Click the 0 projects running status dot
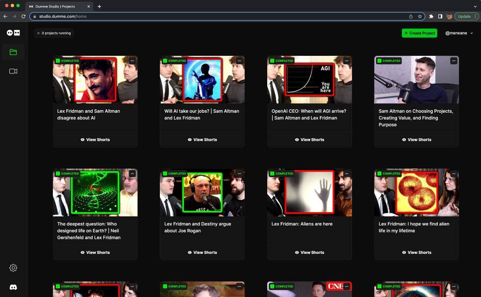 (x=39, y=33)
